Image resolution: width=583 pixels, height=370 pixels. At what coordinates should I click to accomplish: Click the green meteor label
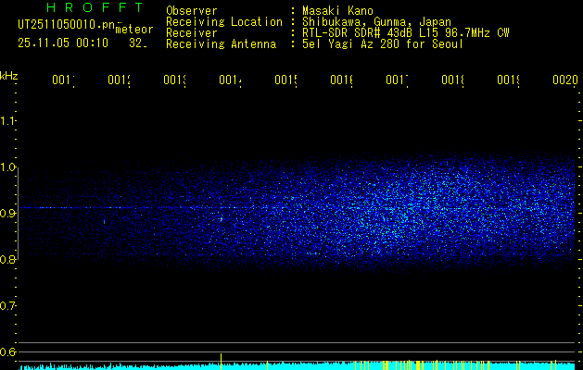click(134, 30)
